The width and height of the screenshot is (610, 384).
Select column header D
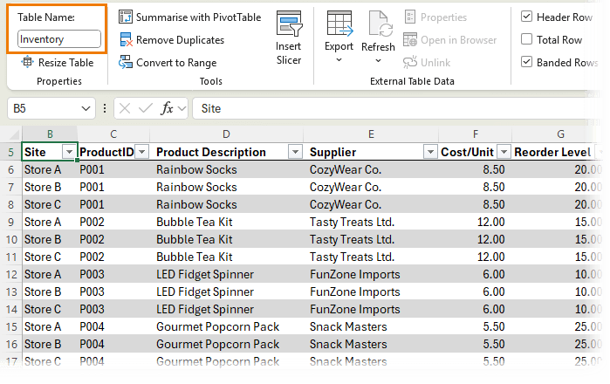click(x=226, y=134)
